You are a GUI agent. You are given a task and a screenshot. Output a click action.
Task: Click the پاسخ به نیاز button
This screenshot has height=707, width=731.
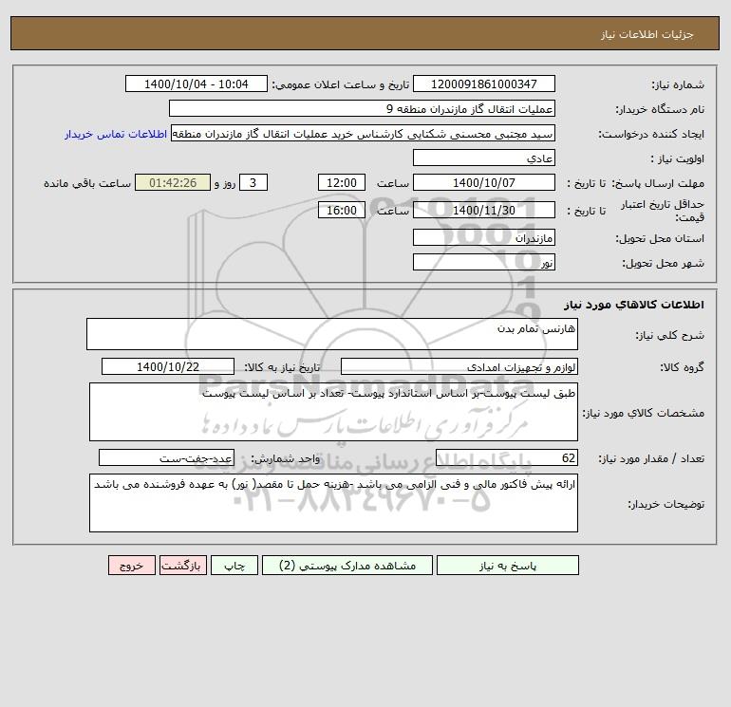click(508, 566)
